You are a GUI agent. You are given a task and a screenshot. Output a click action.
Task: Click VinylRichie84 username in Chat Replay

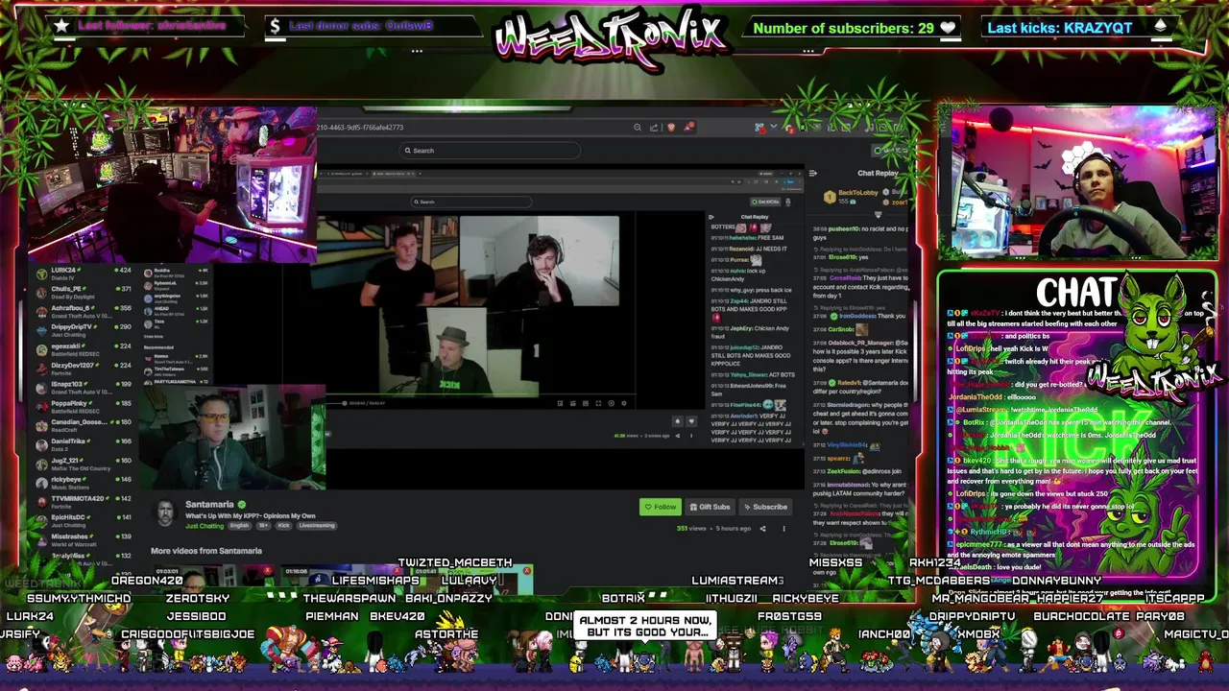point(848,445)
